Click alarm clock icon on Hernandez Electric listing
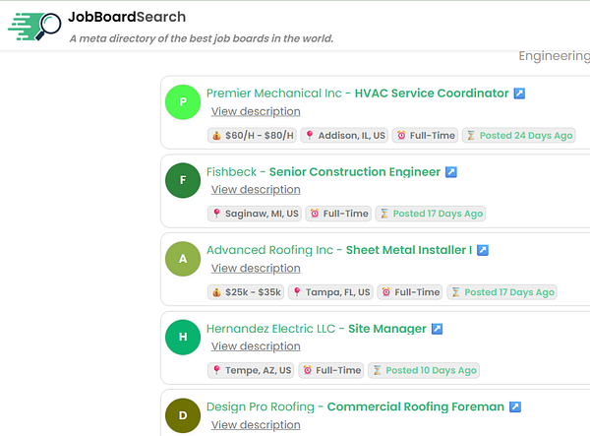The image size is (590, 436). 308,370
